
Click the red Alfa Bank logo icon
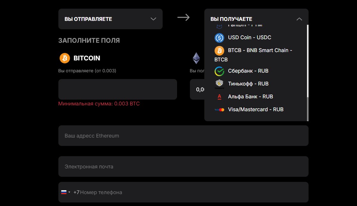coord(219,97)
